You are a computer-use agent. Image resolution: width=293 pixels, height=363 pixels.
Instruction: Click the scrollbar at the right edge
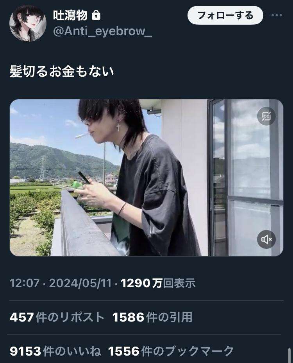click(289, 355)
